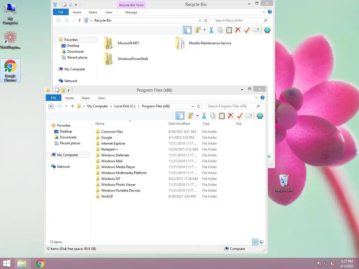
Task: Click Paste clipboard icon in Recycle Bin toolbar
Action: [x=229, y=30]
